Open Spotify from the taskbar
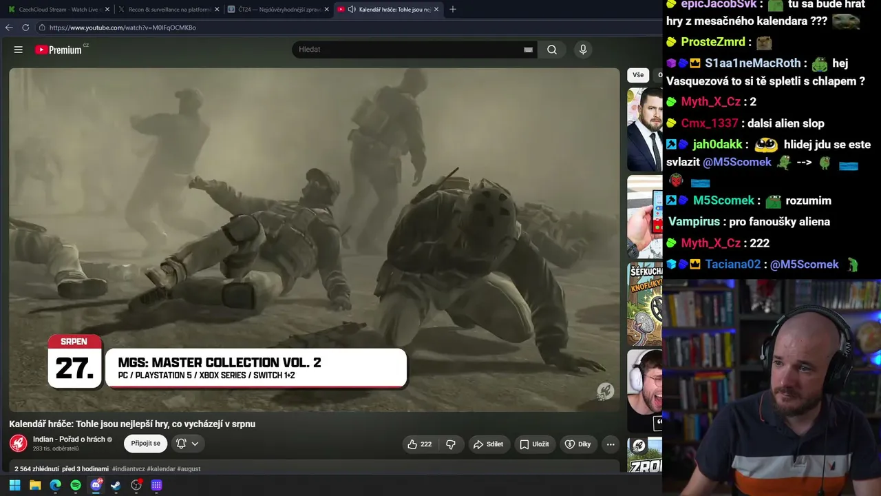This screenshot has width=881, height=496. (76, 485)
